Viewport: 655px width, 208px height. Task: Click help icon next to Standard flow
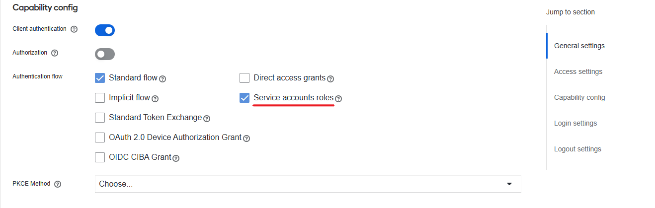click(163, 78)
